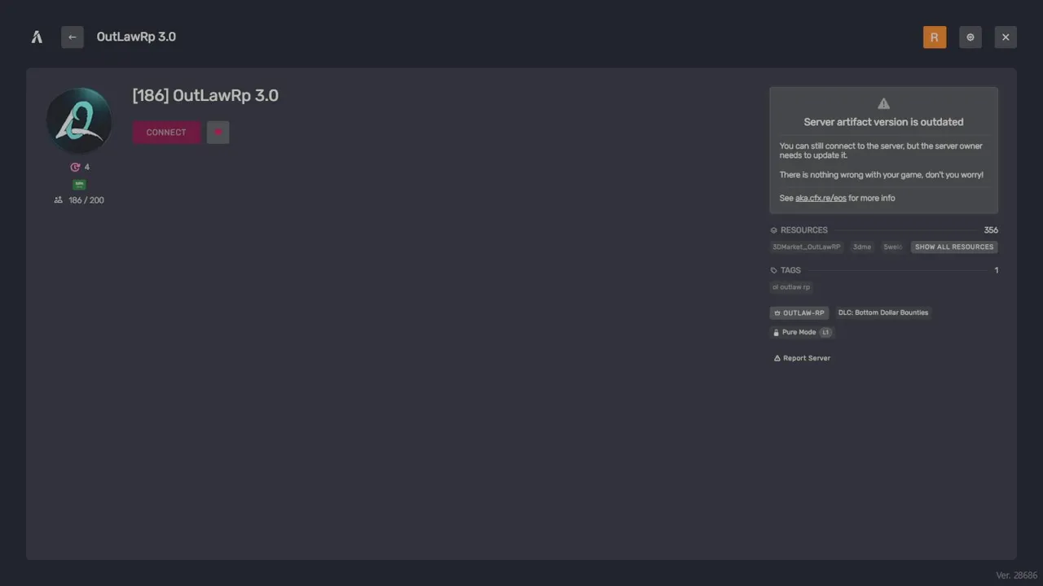Click the OUTLAW-RP game type badge
Screen dimensions: 1043x586
[x=799, y=313]
